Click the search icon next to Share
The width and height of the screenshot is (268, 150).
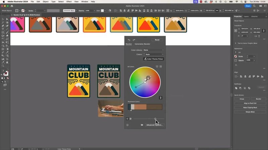pos(254,6)
